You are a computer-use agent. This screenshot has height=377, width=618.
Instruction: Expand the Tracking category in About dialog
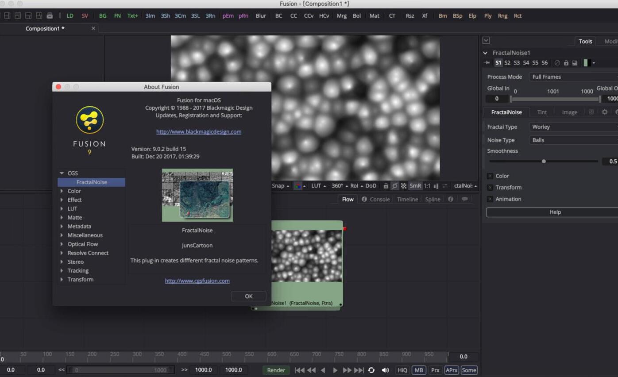point(62,270)
